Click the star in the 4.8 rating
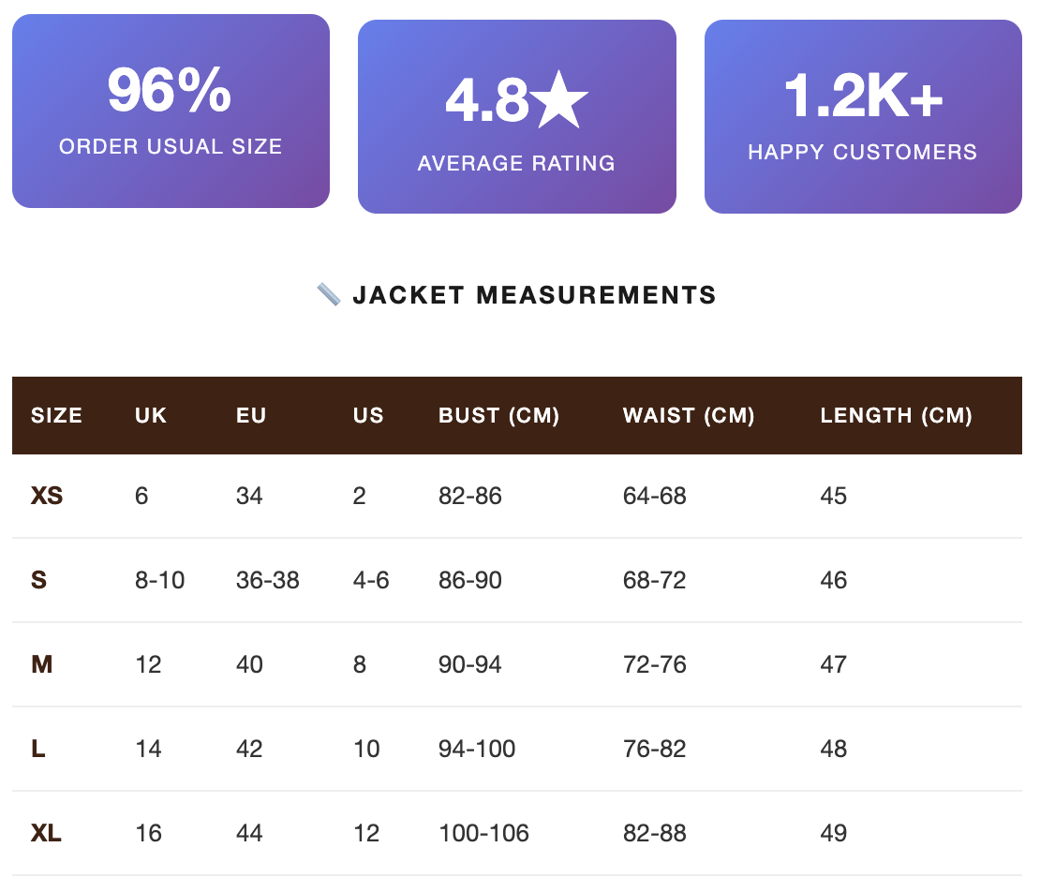The width and height of the screenshot is (1040, 892). [561, 101]
